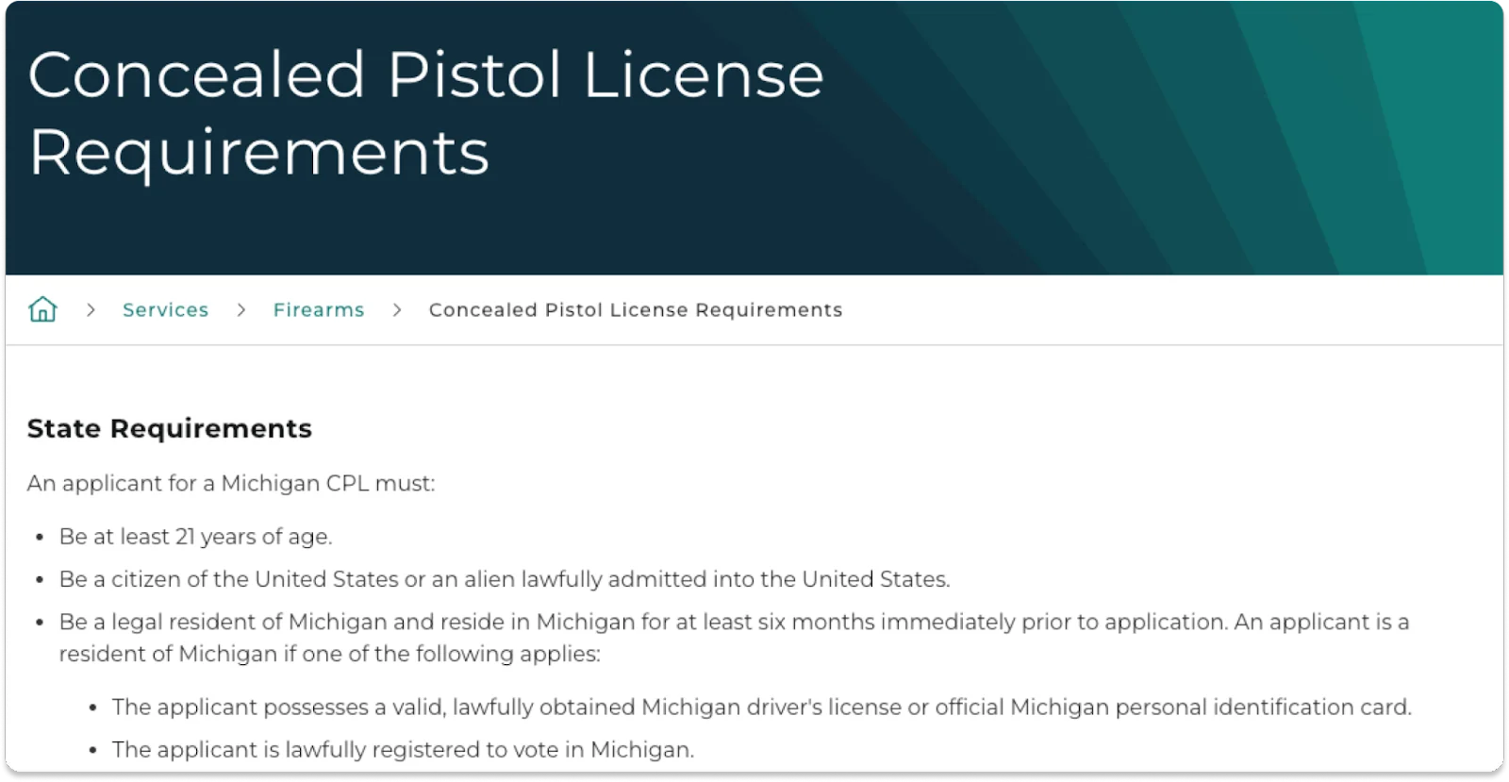Click the arrow icon between Services and Firearms
This screenshot has width=1509, height=782.
(241, 309)
